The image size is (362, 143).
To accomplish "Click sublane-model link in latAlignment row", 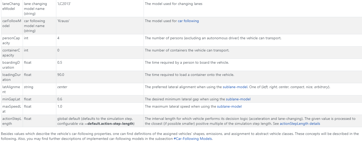I will pos(235,87).
